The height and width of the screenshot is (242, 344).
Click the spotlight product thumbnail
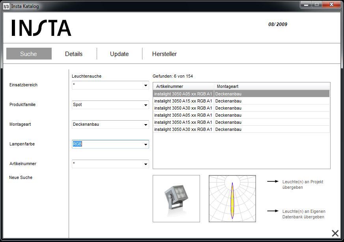[x=176, y=199]
